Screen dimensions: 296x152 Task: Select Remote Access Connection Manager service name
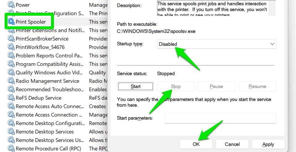coord(49,115)
